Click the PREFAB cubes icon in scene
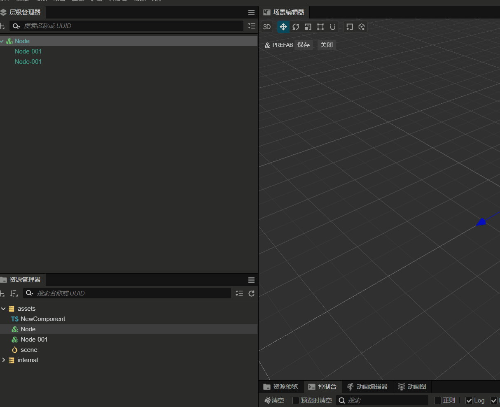 267,45
